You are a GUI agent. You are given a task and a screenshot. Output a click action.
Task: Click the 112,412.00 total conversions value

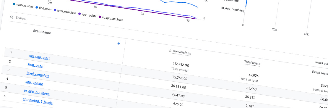(x=181, y=64)
